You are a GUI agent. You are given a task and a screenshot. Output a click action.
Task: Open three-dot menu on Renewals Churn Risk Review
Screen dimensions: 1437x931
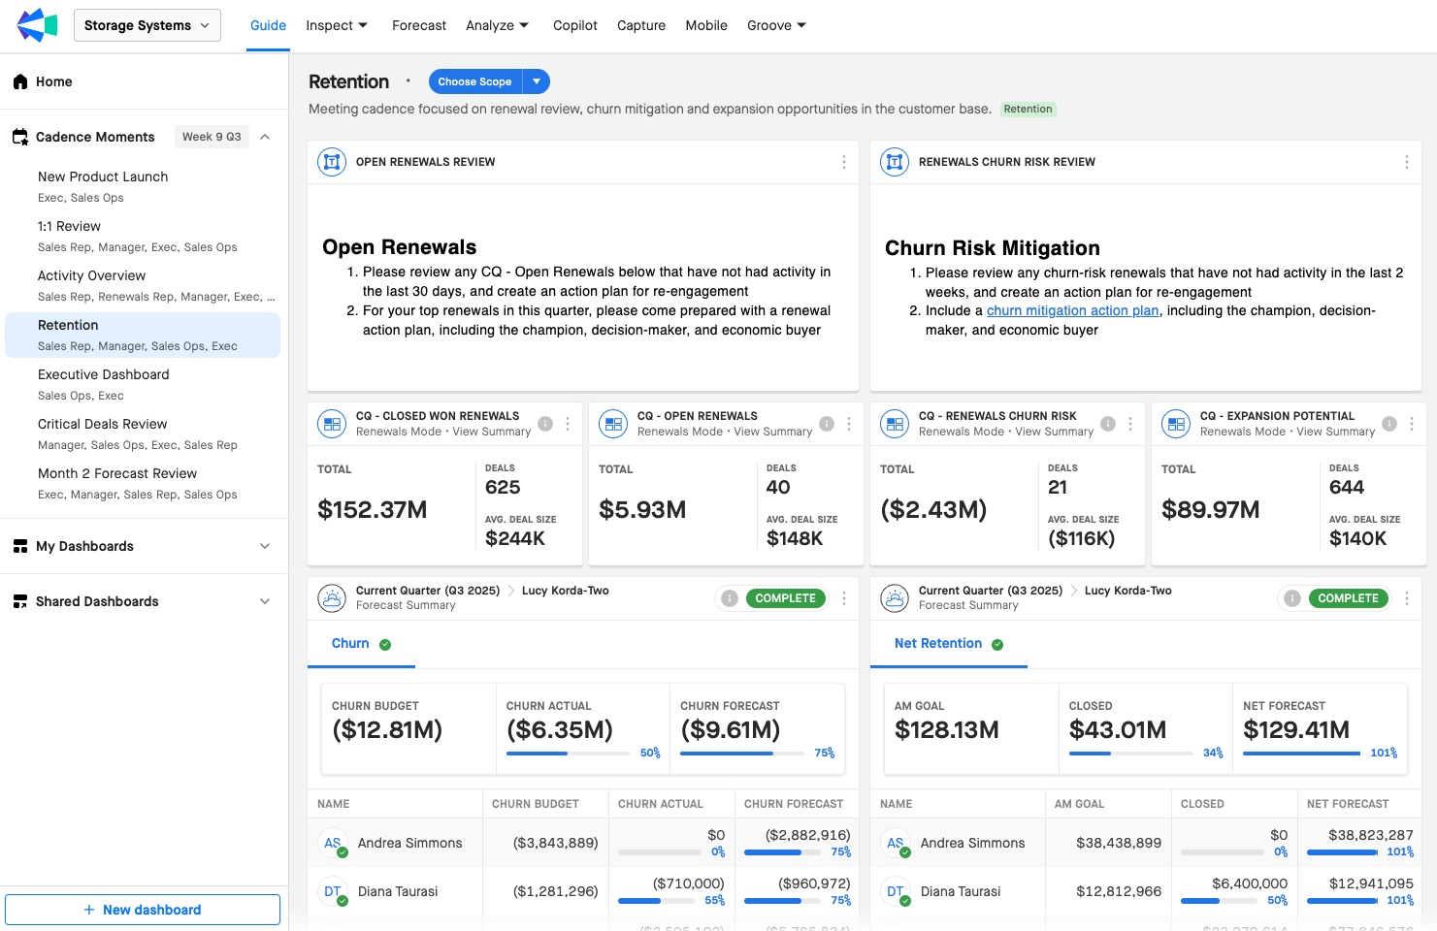[1406, 162]
